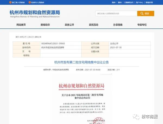
Task: Open the 新闻动态 nav menu
Action: (45, 25)
